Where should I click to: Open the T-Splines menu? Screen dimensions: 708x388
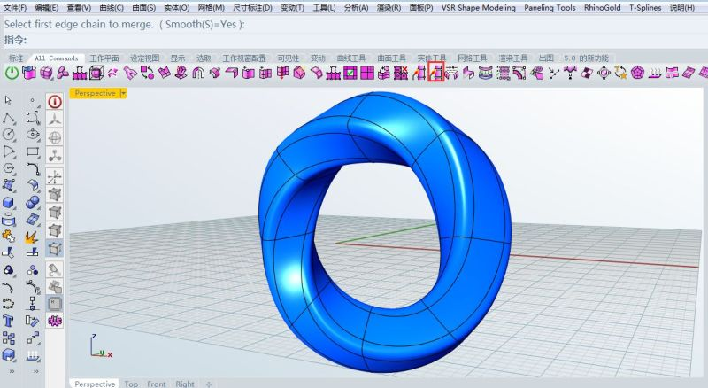coord(645,7)
